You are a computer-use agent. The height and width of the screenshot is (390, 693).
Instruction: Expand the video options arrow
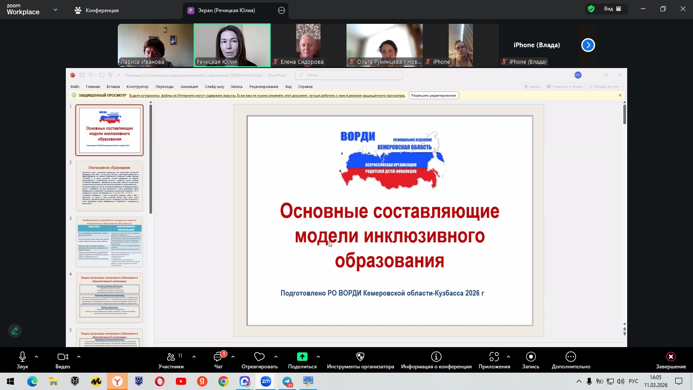point(79,357)
